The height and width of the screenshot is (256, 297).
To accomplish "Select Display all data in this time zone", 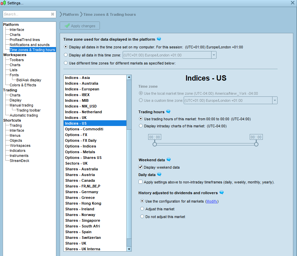I will coord(66,55).
